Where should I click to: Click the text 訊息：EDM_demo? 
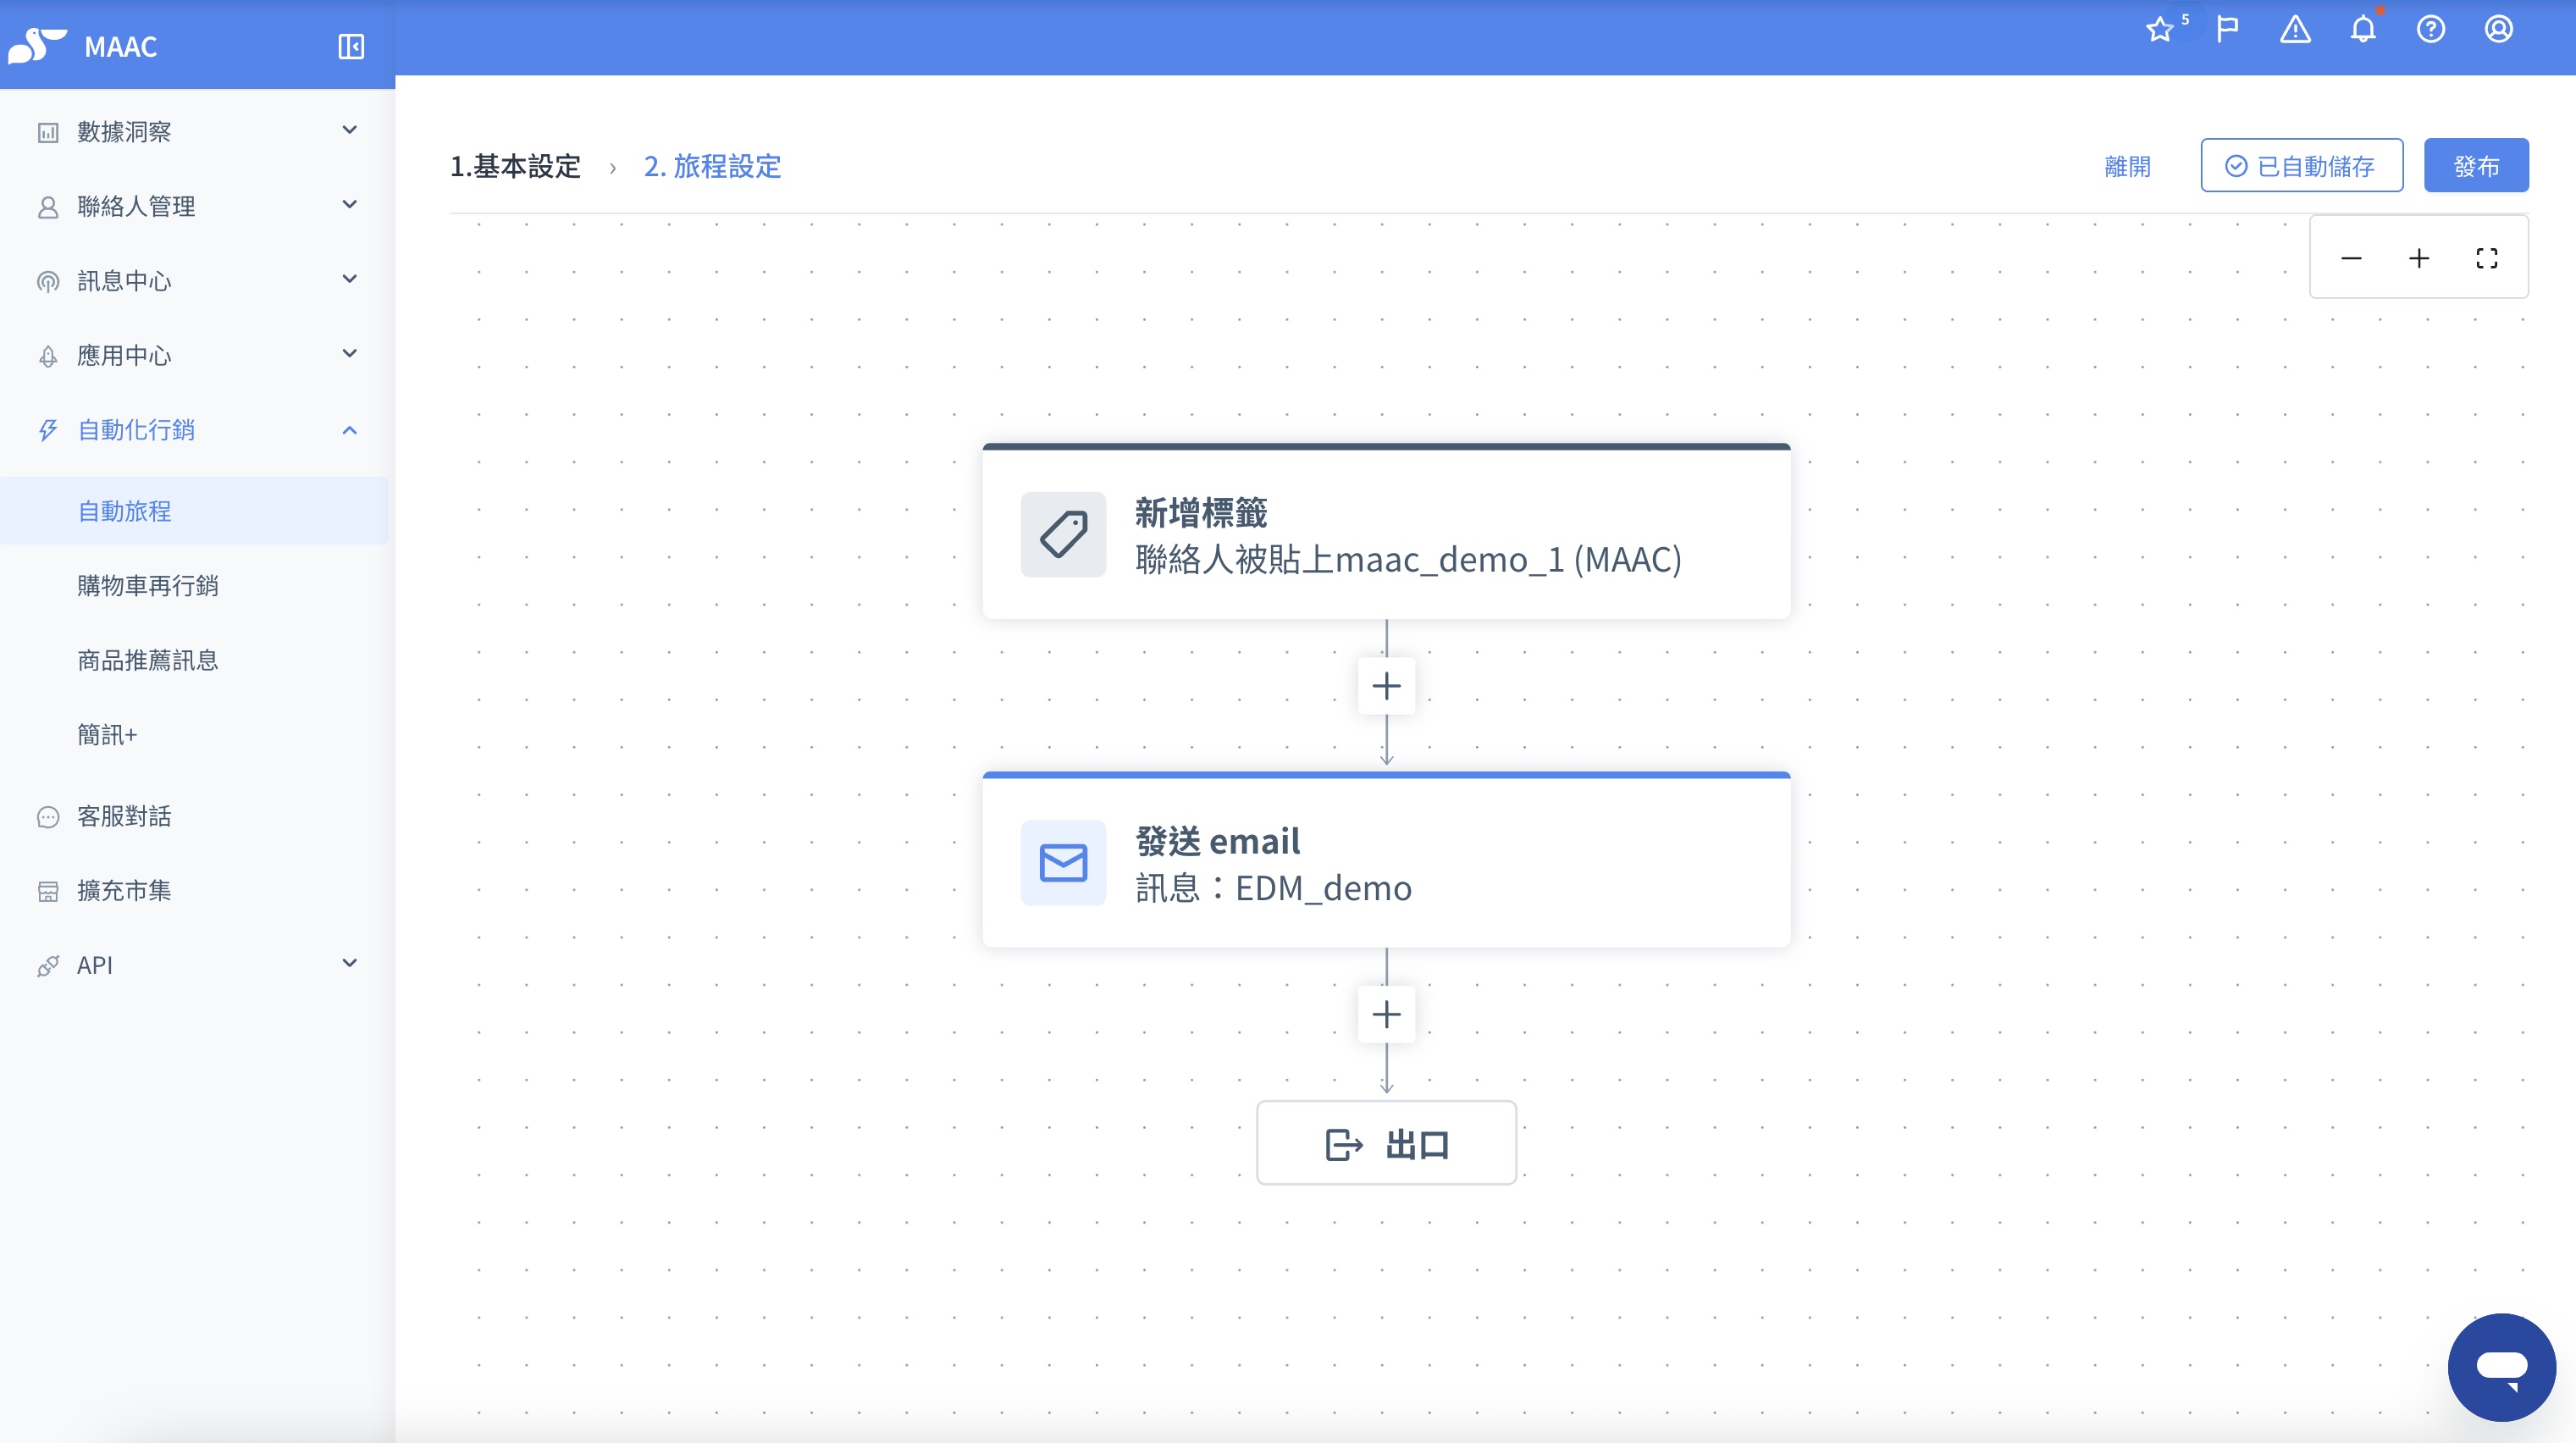[x=1273, y=888]
